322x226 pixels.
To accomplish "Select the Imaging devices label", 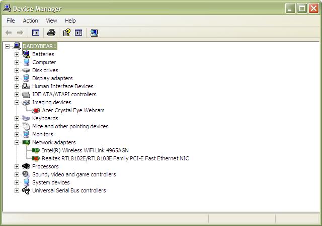I will (x=52, y=102).
